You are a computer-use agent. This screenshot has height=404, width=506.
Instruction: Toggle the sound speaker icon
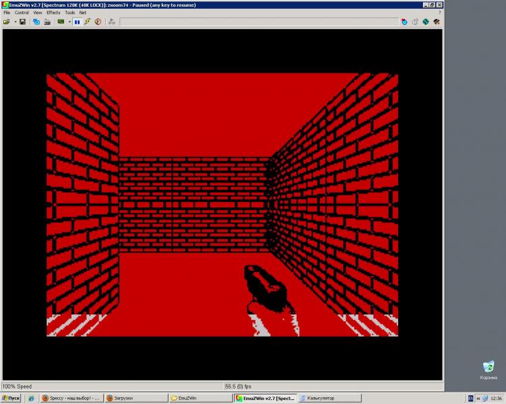click(98, 22)
